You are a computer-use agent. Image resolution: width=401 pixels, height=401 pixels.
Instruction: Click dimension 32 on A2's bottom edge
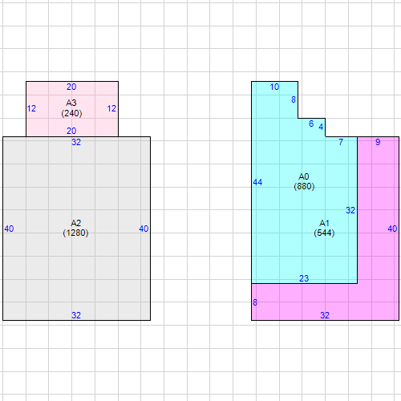tap(76, 315)
